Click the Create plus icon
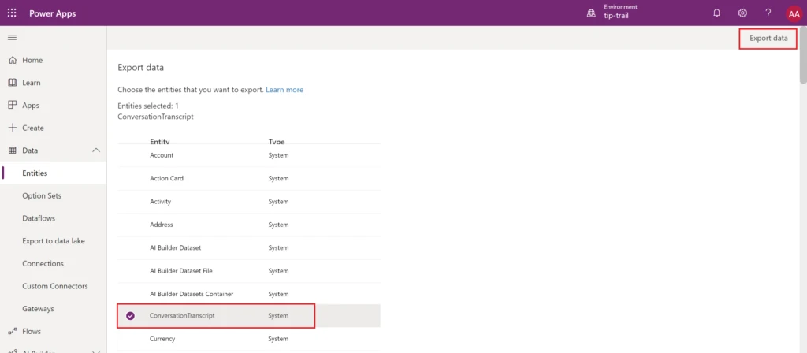 [x=12, y=128]
